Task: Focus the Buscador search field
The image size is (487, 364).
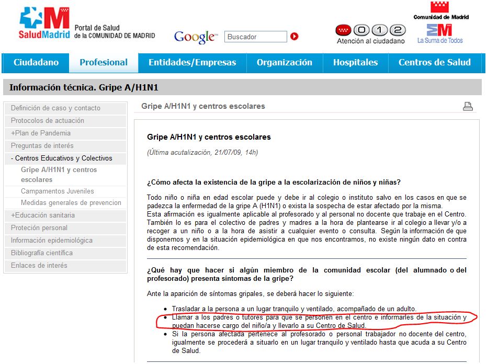Action: tap(256, 37)
